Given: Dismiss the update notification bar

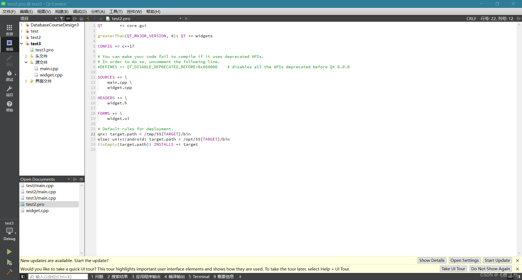Looking at the screenshot, I should point(517,260).
